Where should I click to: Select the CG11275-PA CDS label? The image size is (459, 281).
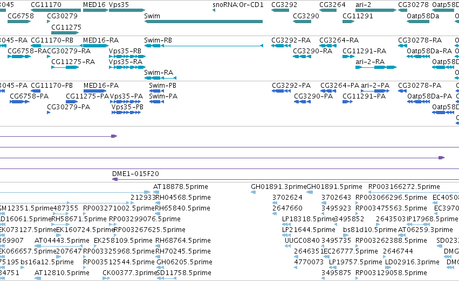point(87,96)
